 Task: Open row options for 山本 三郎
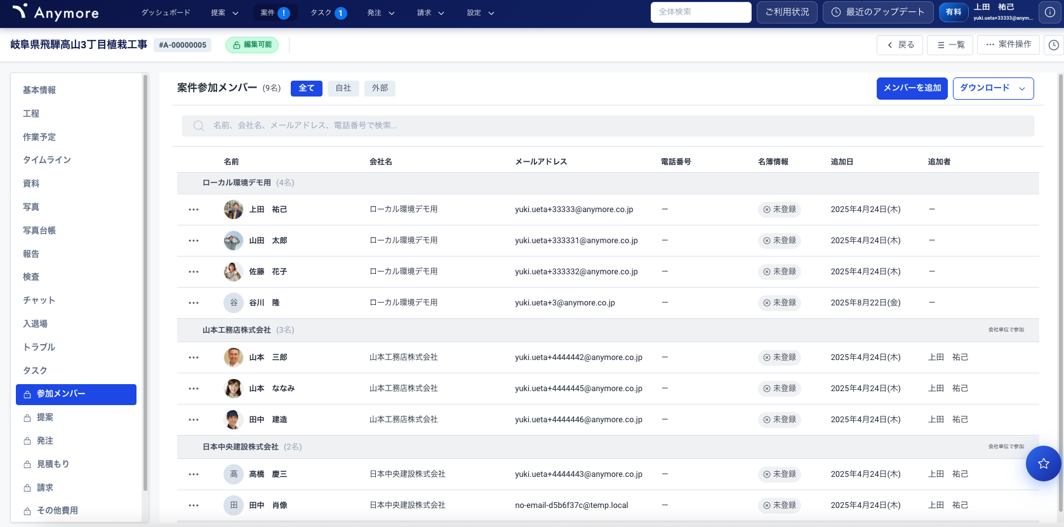click(194, 357)
